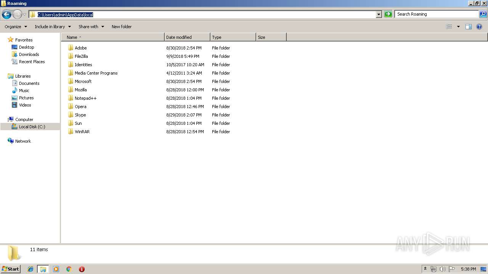Click the Search Roaming box
Screen dimensions: 488x274
pyautogui.click(x=437, y=14)
